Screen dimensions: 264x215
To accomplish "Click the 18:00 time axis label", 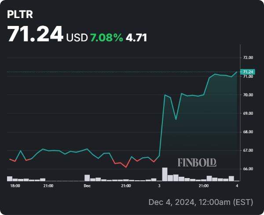I will click(x=15, y=186).
